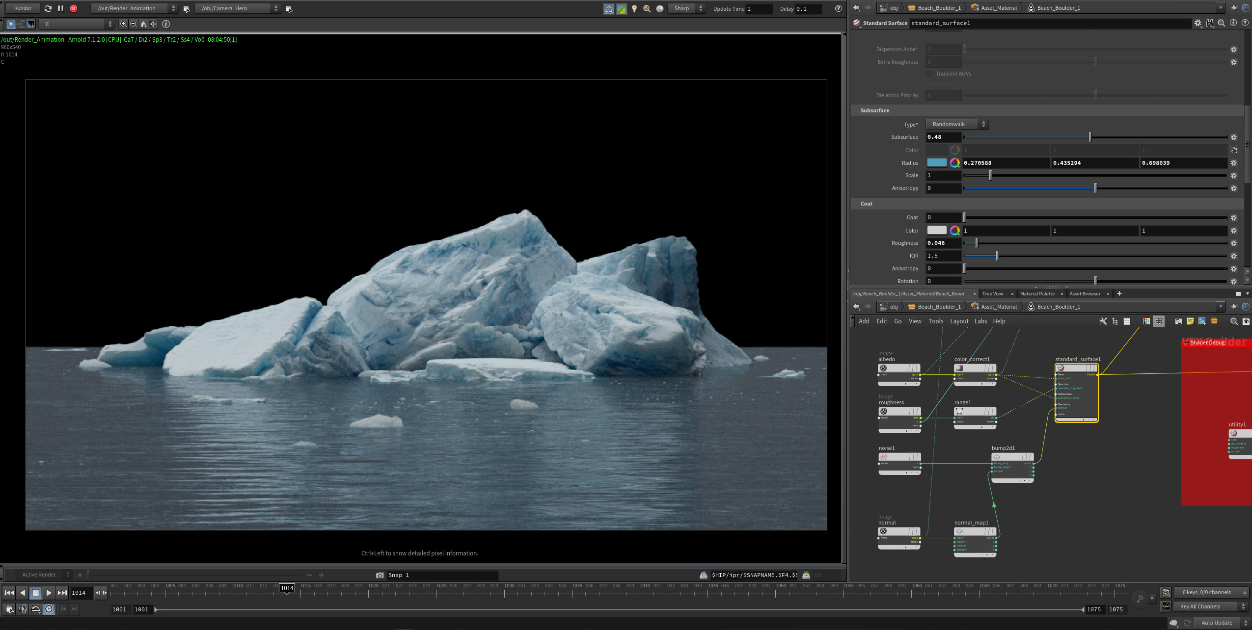The image size is (1252, 630).
Task: Open the Auto Update dropdown
Action: point(1222,623)
